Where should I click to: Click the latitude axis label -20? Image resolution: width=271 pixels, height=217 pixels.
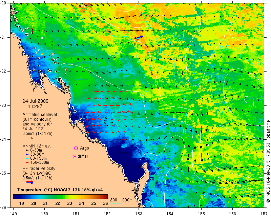[3, 3]
